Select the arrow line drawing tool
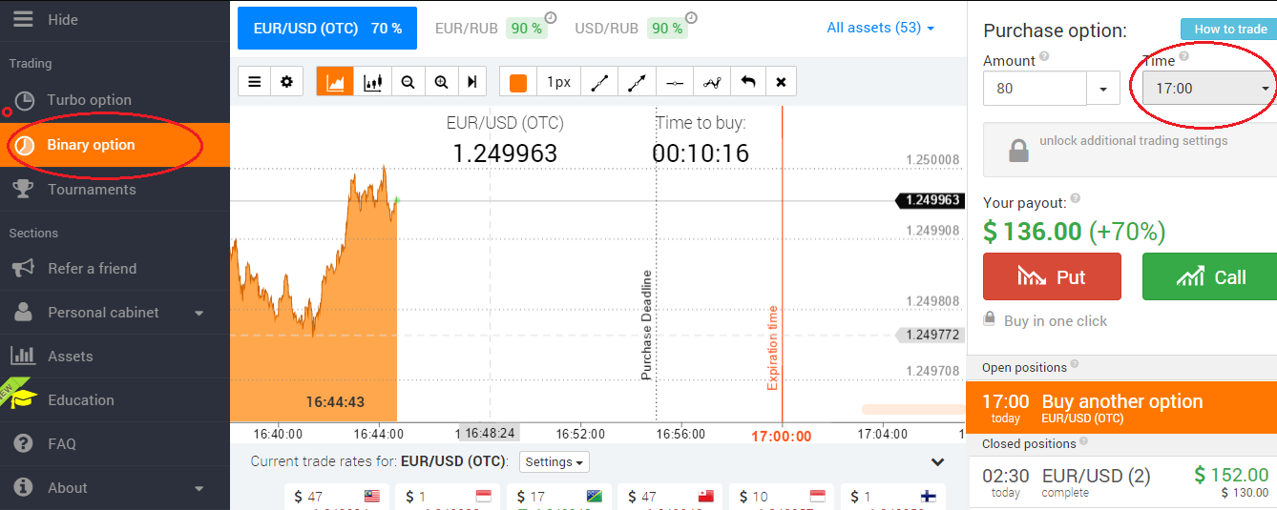This screenshot has width=1277, height=510. tap(637, 82)
